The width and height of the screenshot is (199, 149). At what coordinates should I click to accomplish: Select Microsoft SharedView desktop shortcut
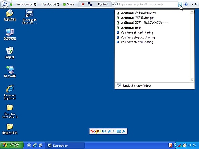29,17
